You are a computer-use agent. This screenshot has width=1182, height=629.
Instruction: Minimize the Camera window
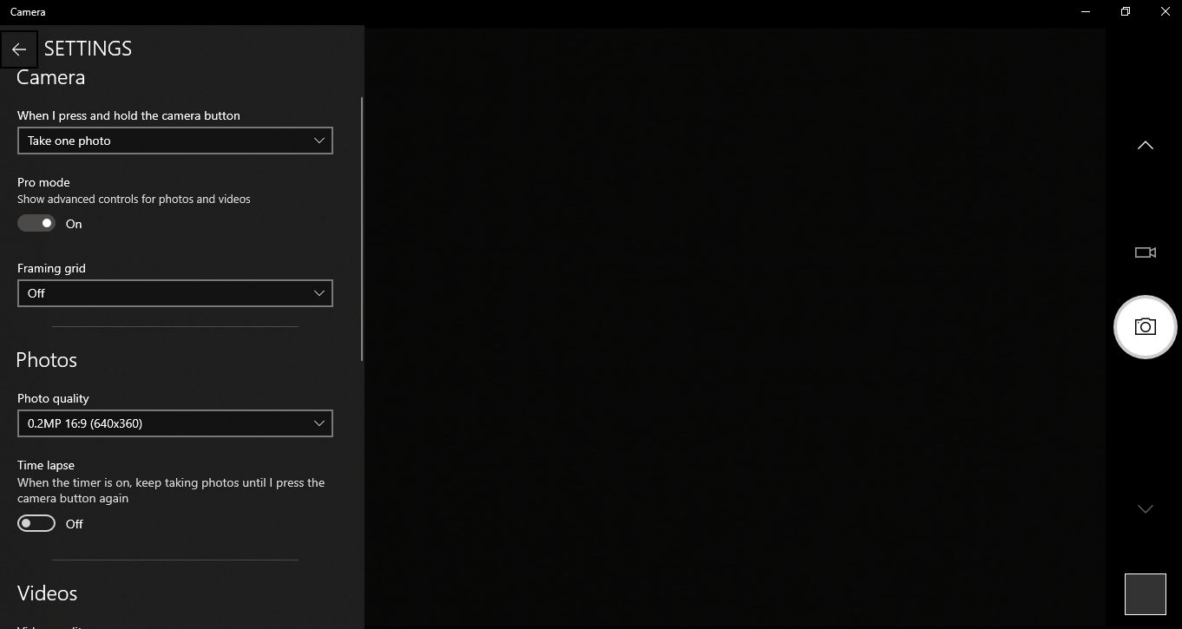click(x=1086, y=12)
